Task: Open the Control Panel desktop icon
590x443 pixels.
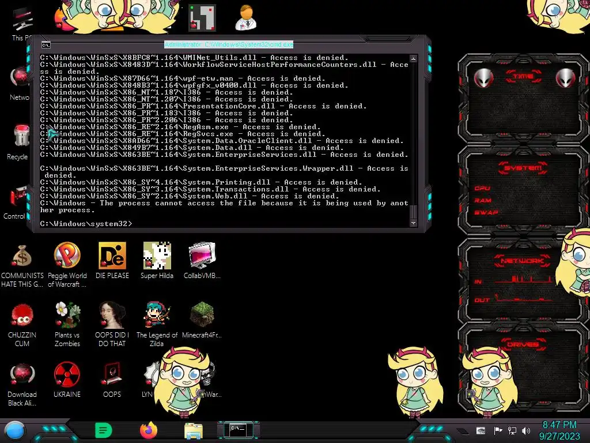Action: coord(16,202)
